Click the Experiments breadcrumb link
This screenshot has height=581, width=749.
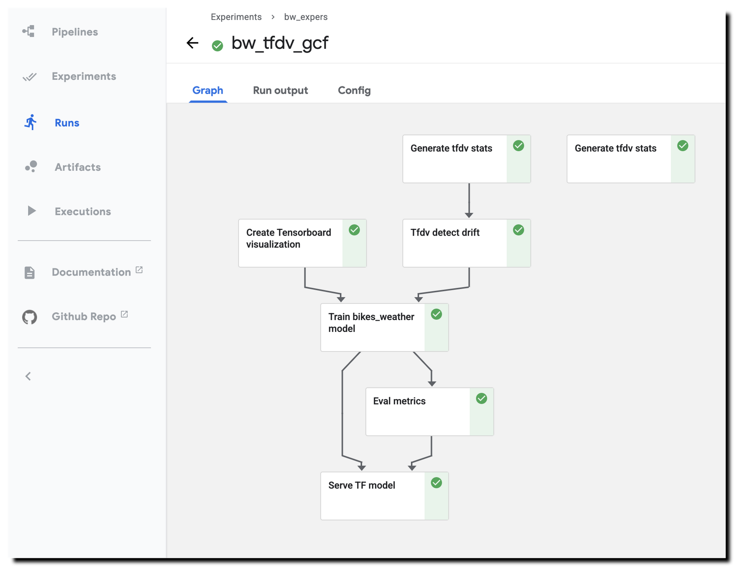(x=236, y=17)
